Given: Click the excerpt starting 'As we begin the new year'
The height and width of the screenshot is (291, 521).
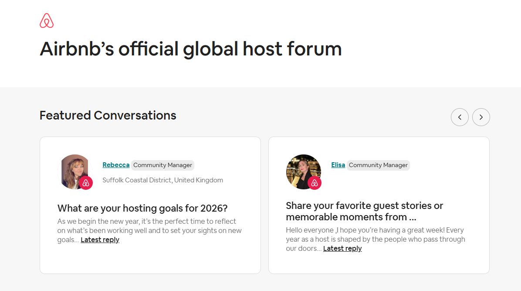Looking at the screenshot, I should click(x=148, y=226).
